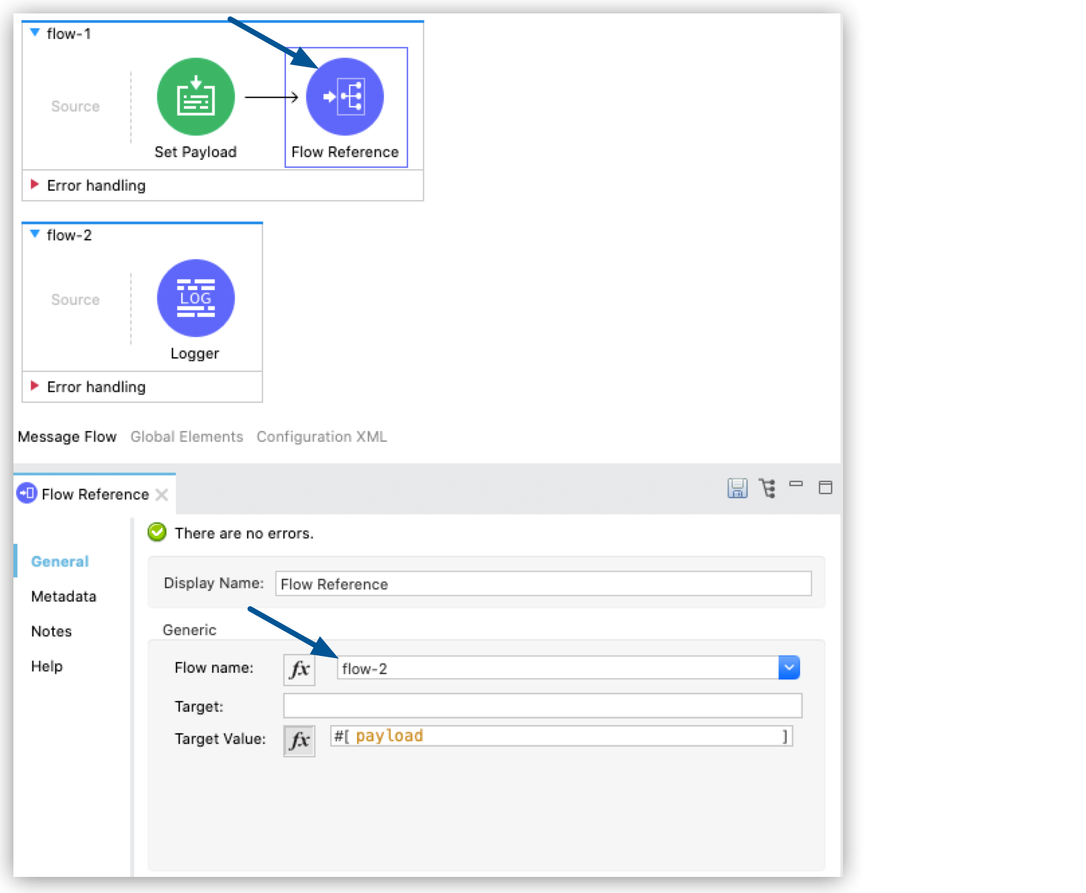Image resolution: width=1086 pixels, height=893 pixels.
Task: Click inside the Target input field
Action: point(544,706)
